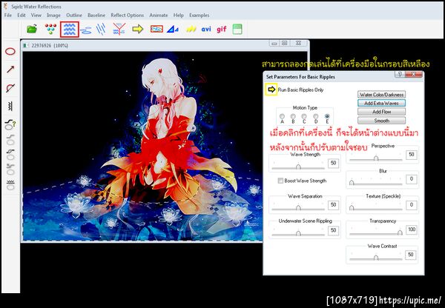Adjust the Perspective slider
This screenshot has height=308, width=445.
point(376,158)
